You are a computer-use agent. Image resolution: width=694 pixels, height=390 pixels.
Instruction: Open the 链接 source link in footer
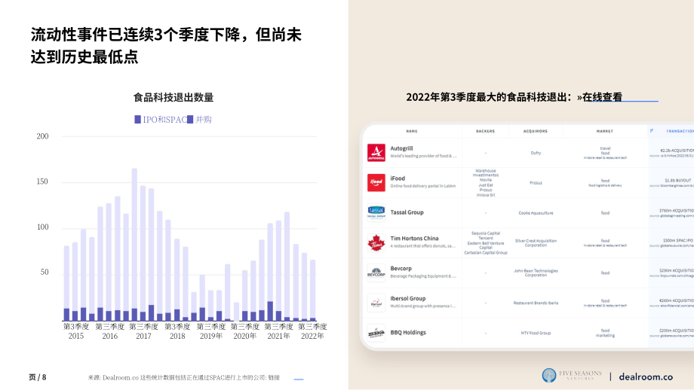coord(274,378)
